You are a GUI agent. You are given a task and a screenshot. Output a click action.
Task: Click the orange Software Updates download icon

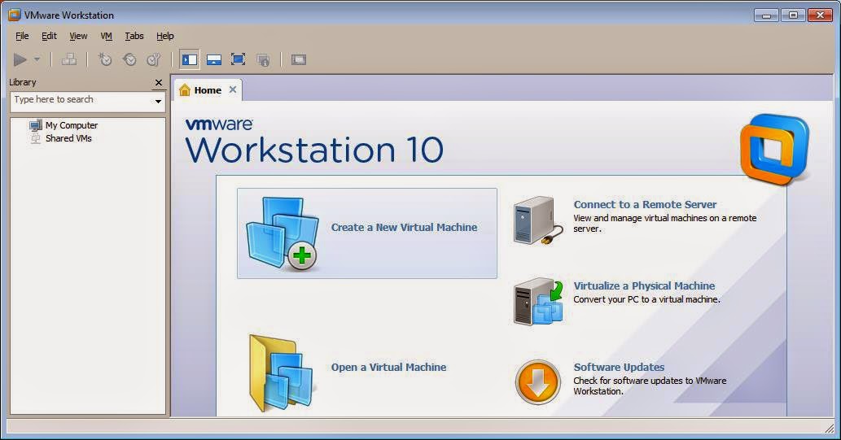tap(538, 382)
